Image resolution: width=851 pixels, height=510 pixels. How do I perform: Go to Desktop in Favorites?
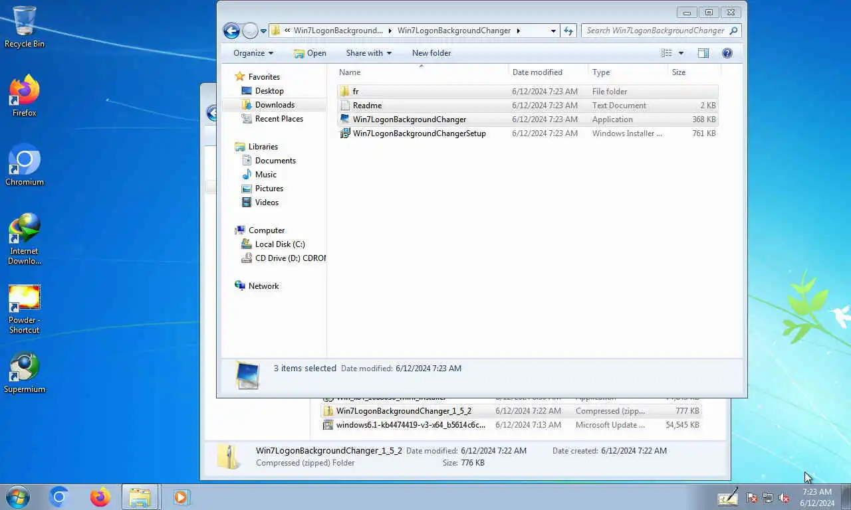[269, 91]
